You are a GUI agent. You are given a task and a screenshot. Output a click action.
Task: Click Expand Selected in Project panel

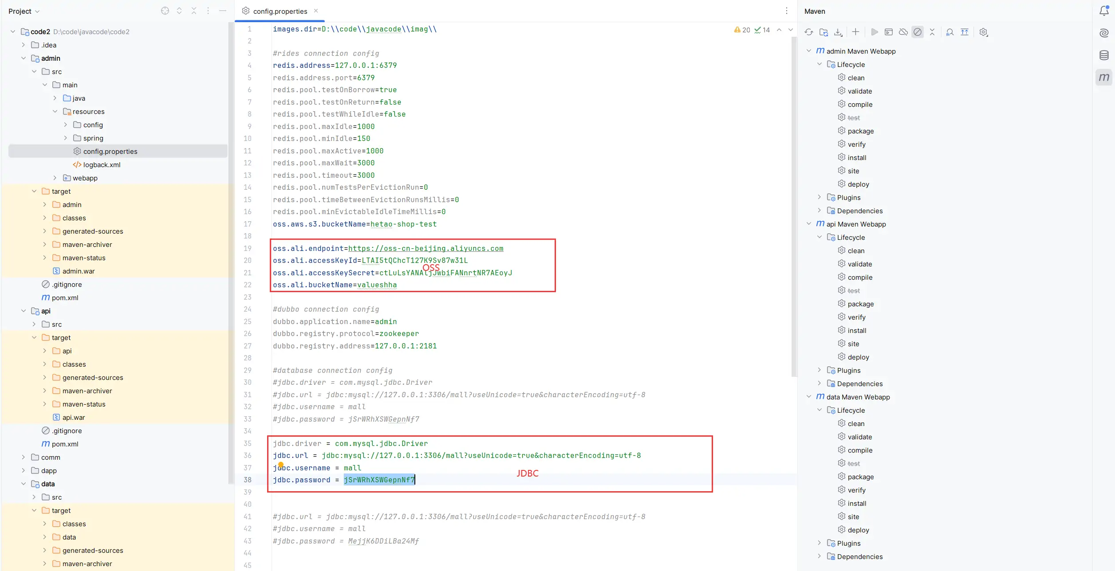[179, 11]
